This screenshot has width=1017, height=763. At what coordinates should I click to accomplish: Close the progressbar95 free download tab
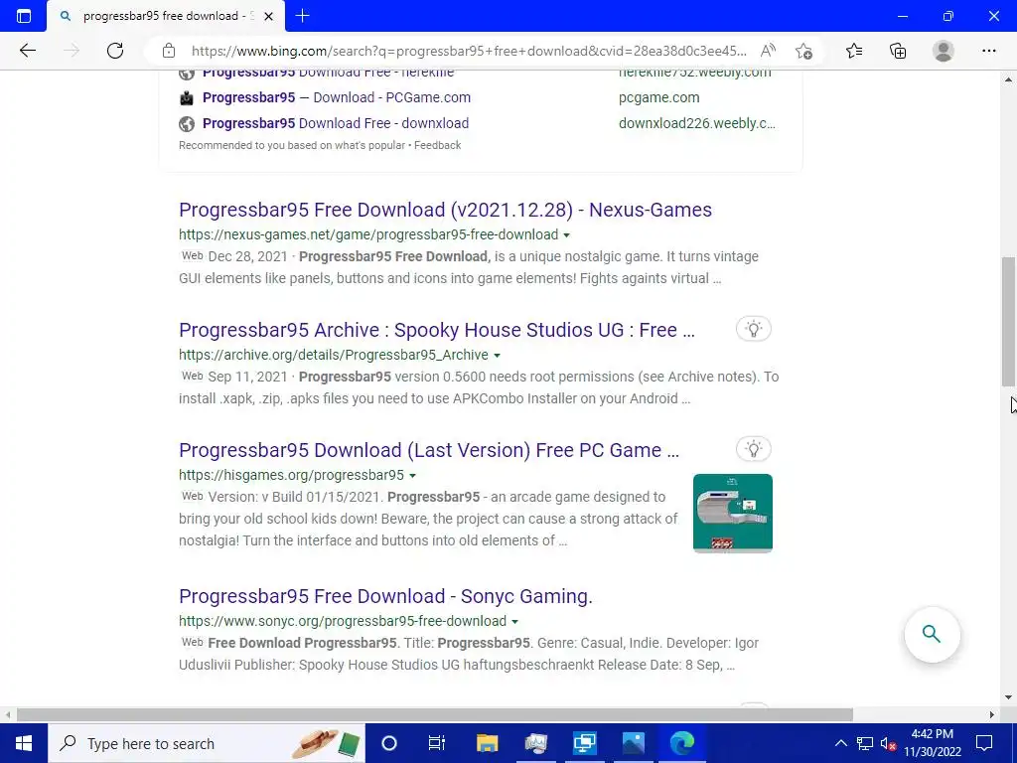(269, 16)
